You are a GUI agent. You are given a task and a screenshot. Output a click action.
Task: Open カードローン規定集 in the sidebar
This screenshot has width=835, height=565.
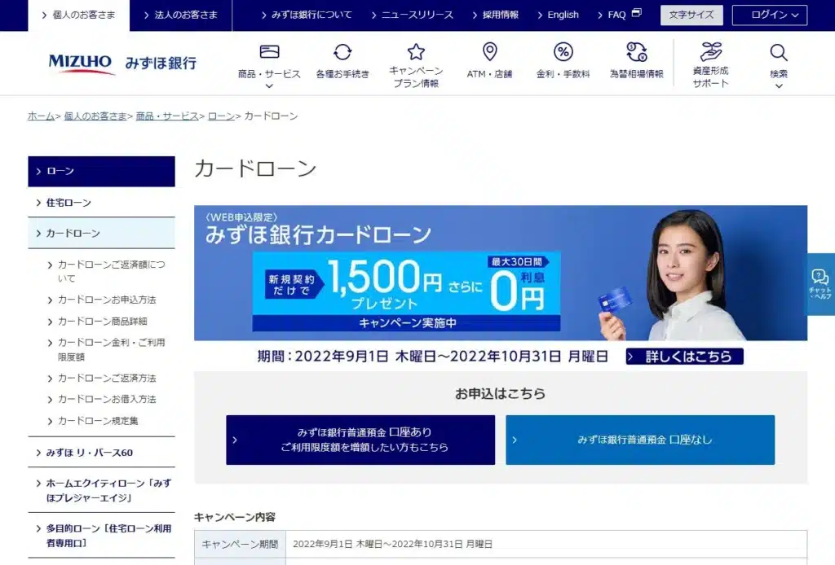93,421
